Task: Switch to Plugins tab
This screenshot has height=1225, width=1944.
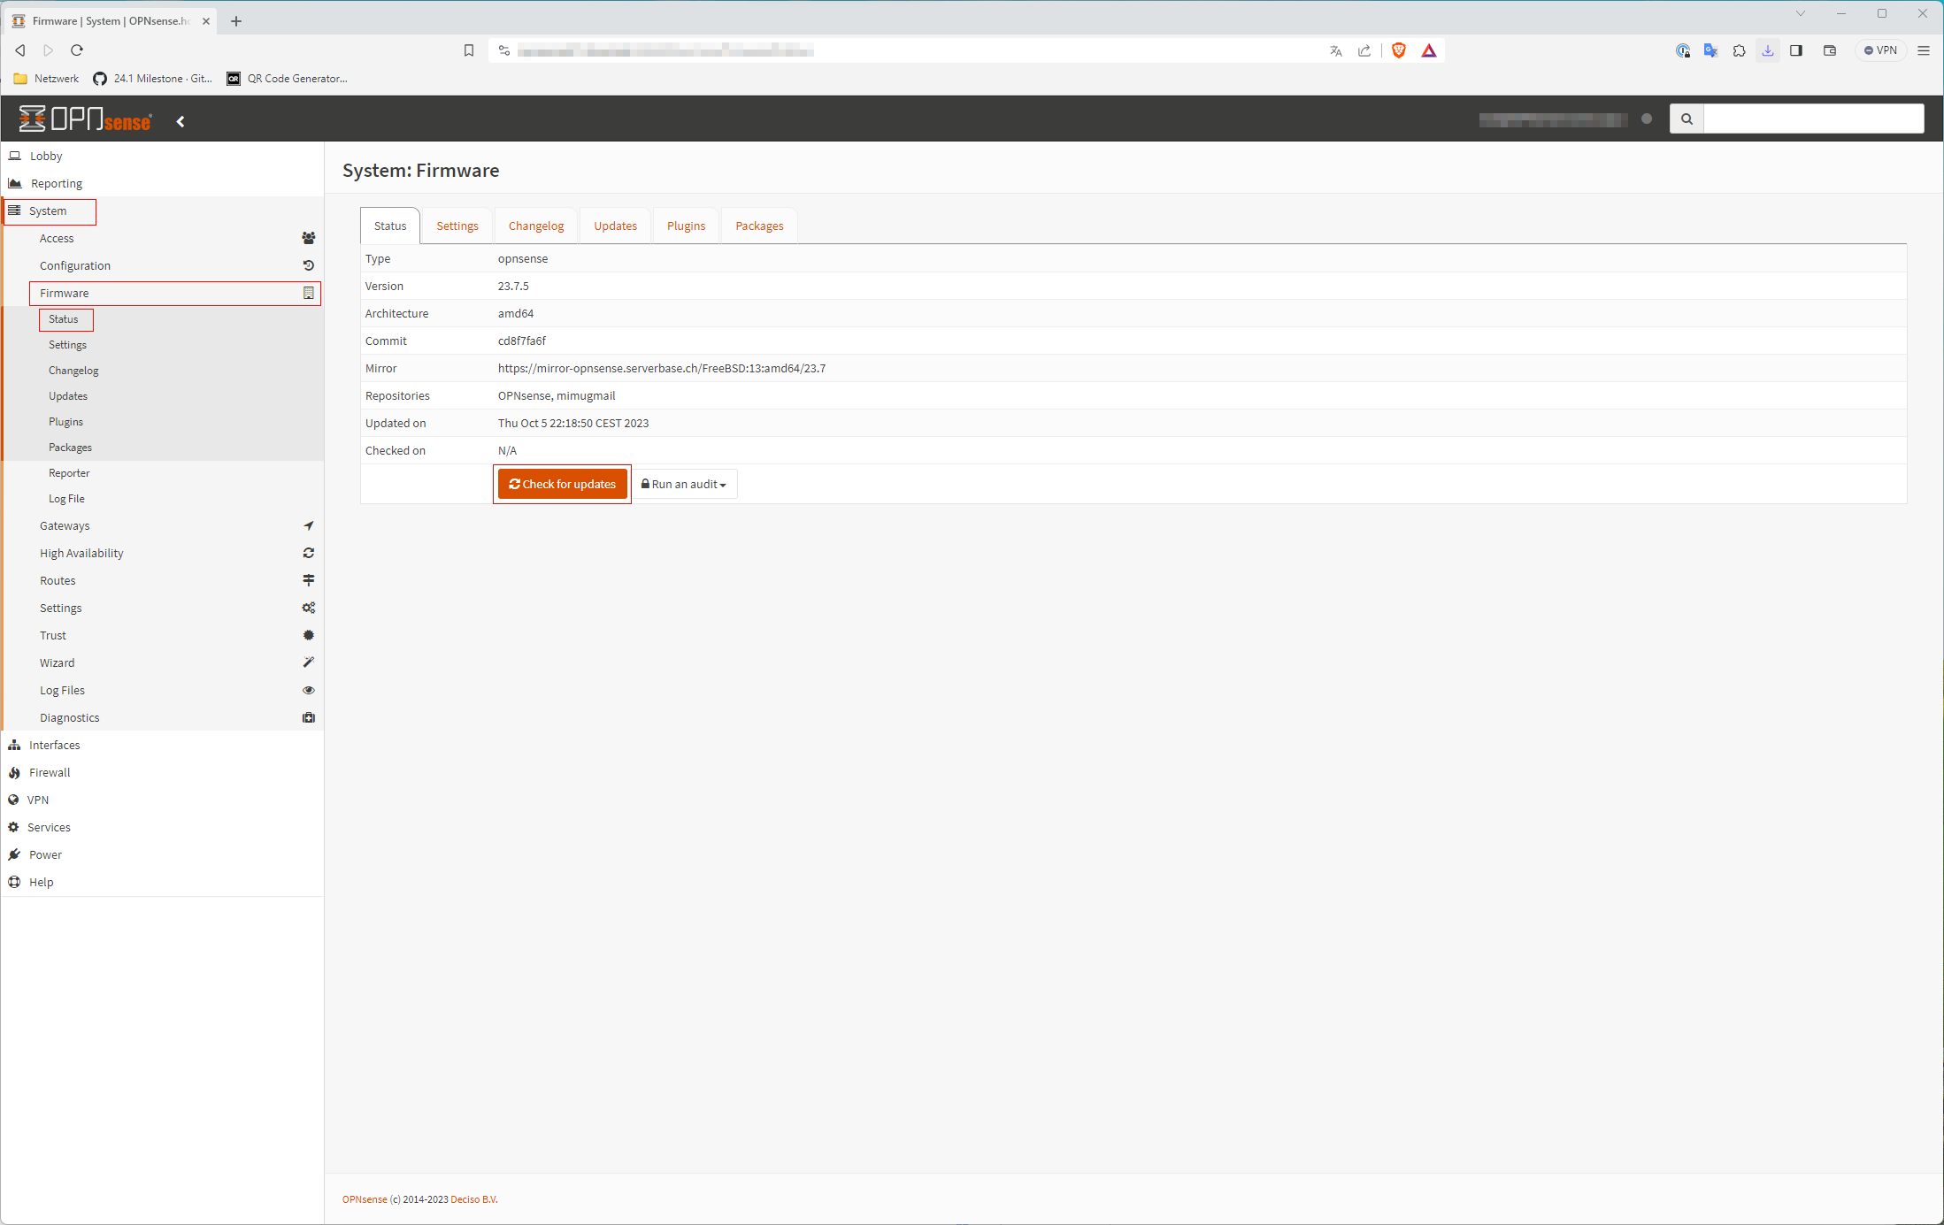Action: (x=686, y=226)
